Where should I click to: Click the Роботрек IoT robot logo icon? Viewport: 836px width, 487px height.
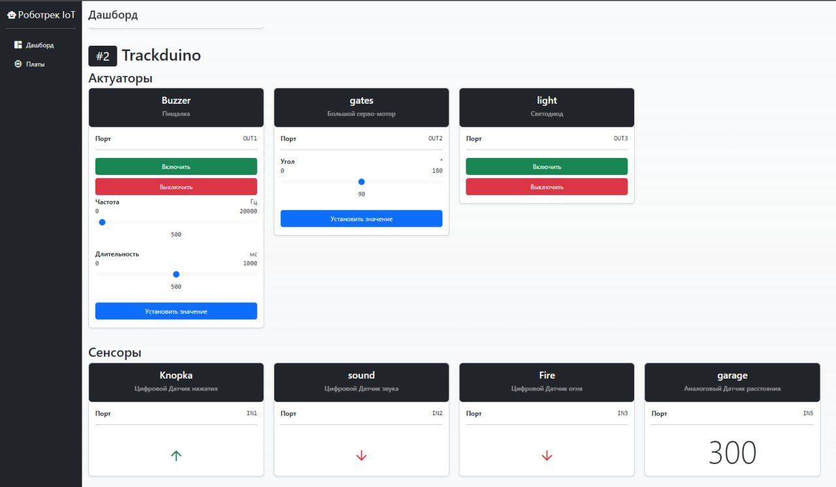tap(11, 15)
